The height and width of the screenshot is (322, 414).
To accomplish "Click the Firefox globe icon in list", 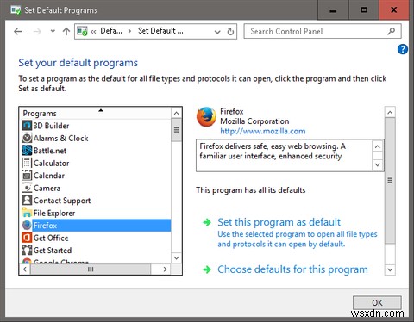I will [x=27, y=226].
